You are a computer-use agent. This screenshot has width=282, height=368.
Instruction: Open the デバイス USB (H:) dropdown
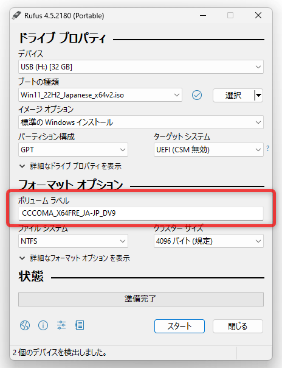(x=141, y=67)
